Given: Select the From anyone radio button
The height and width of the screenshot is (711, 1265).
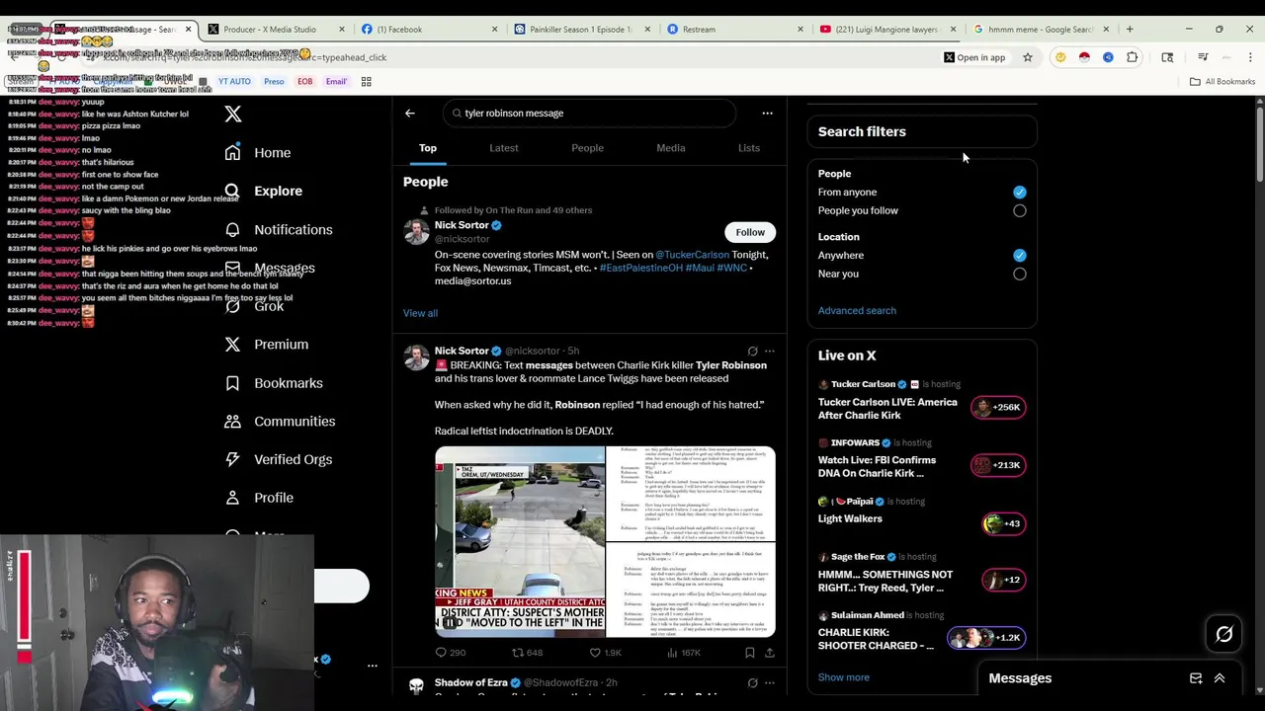Looking at the screenshot, I should point(1020,193).
